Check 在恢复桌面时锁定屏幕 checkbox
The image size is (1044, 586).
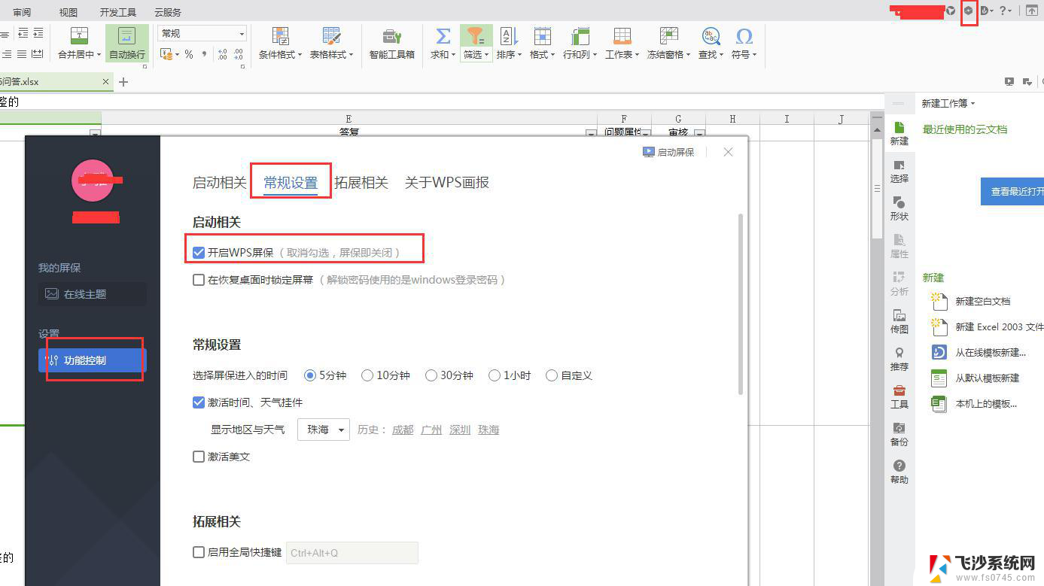pyautogui.click(x=199, y=280)
